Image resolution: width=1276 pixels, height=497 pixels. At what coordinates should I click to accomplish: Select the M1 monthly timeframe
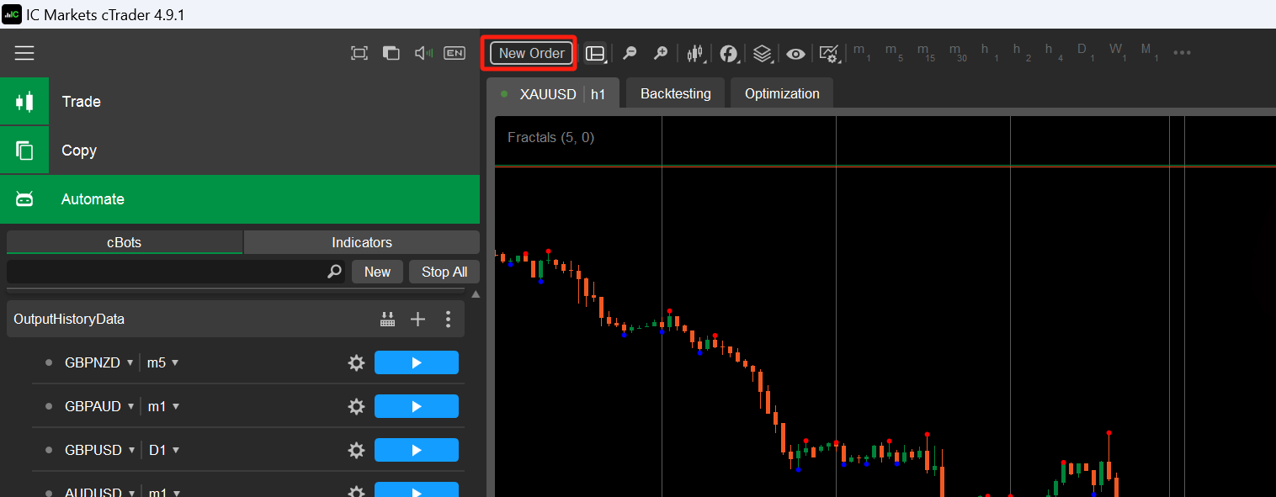[x=1150, y=52]
